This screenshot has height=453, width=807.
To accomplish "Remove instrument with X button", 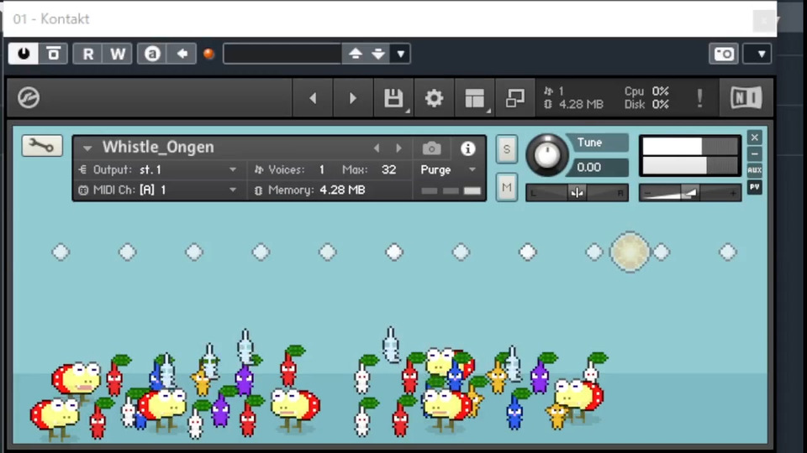I will (755, 138).
